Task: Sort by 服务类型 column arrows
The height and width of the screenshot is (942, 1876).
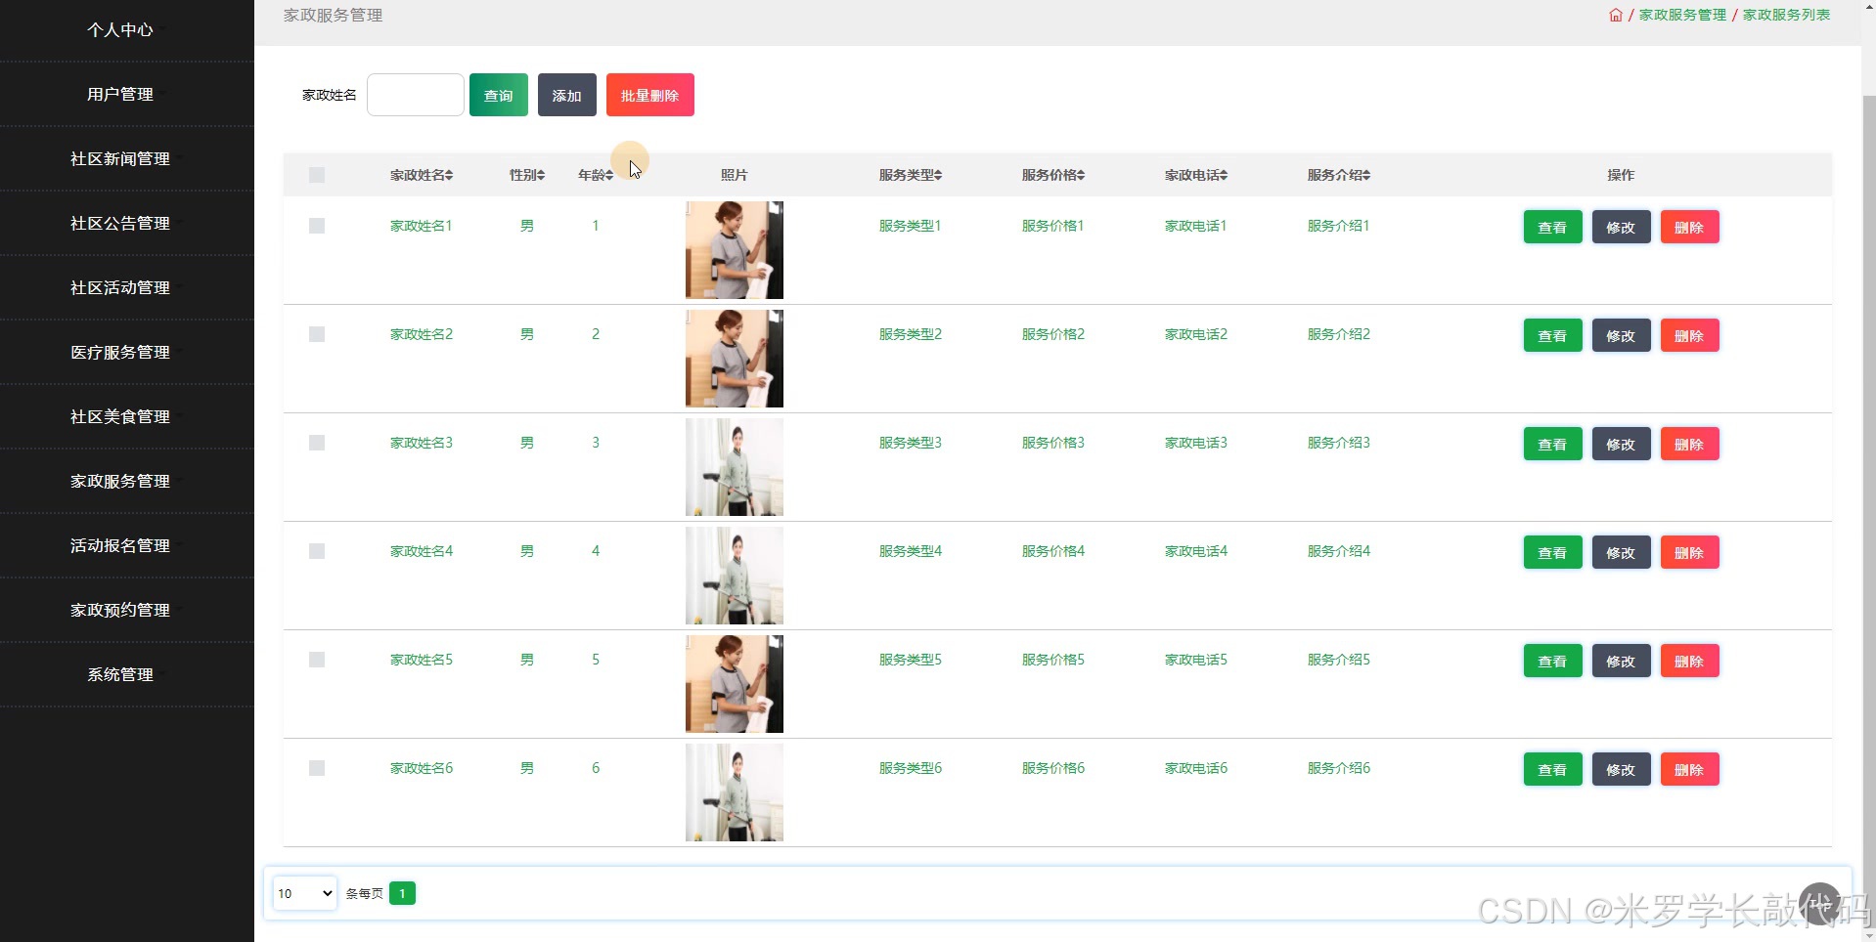Action: (x=939, y=175)
